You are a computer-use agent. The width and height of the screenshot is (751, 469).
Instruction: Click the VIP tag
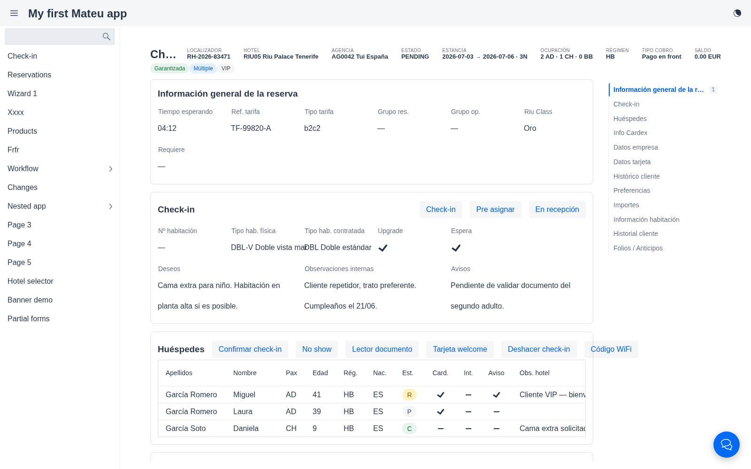226,68
